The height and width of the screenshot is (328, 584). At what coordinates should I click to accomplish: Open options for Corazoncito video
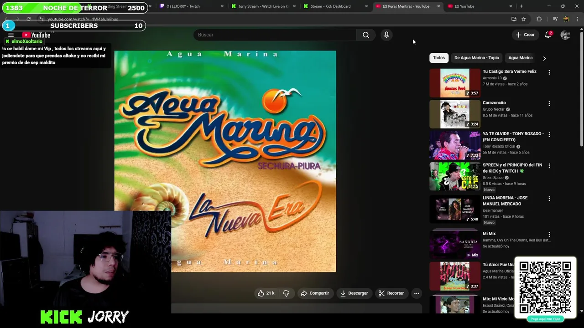tap(549, 104)
